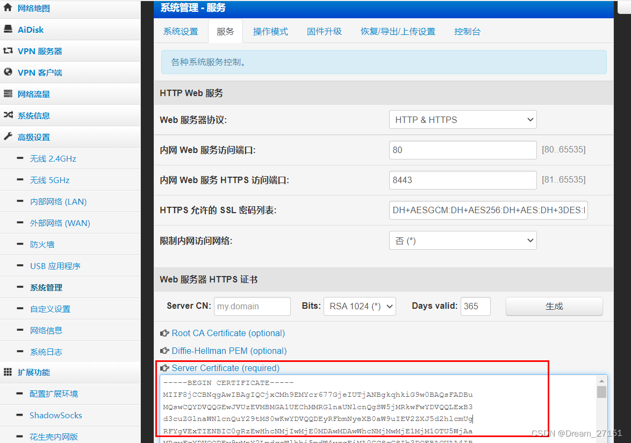
Task: Go to VPN 客户端 page
Action: (40, 73)
